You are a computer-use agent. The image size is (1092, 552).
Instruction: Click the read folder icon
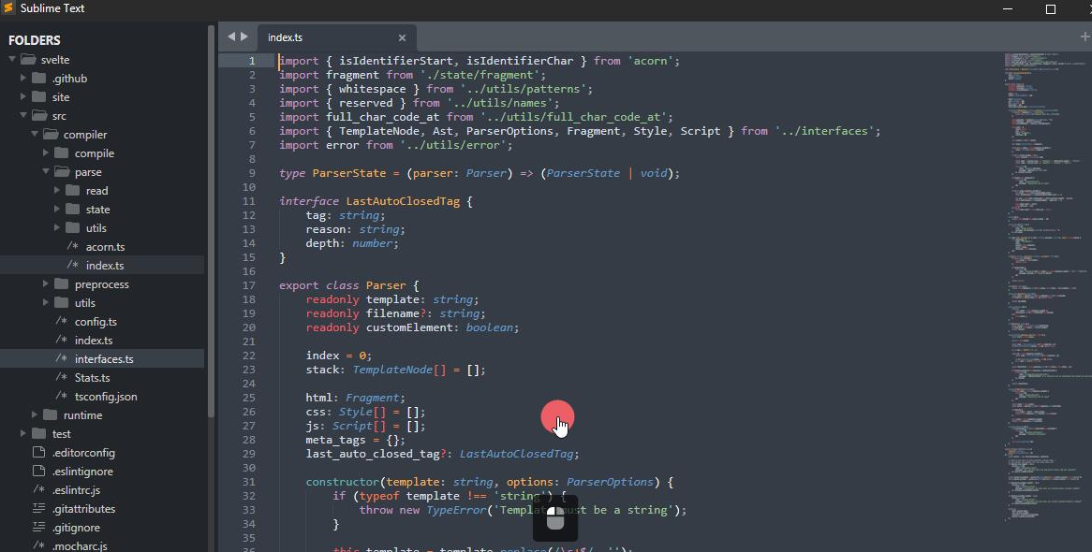tap(72, 191)
